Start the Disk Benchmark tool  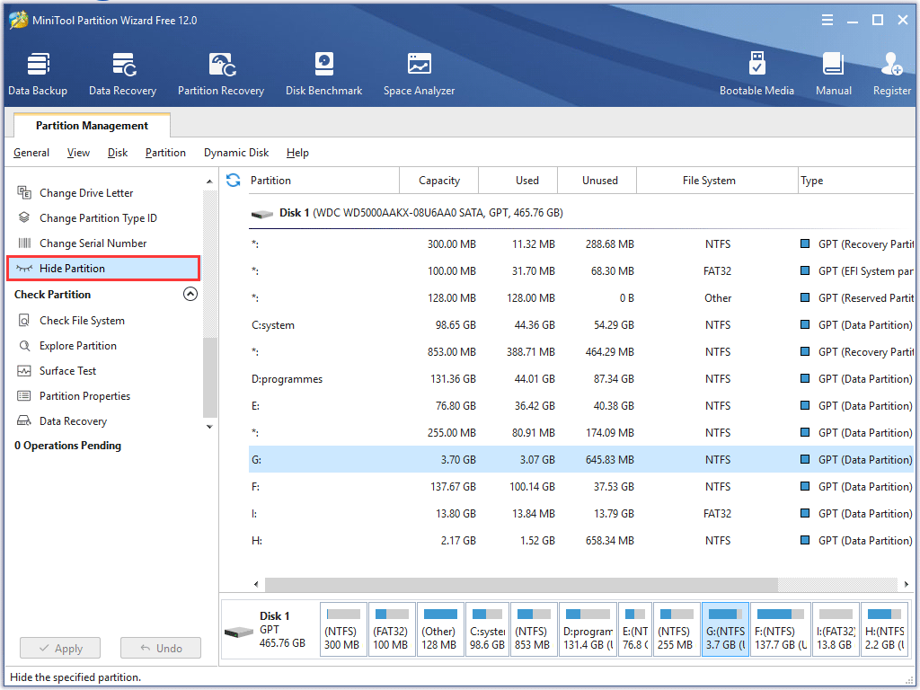click(323, 74)
